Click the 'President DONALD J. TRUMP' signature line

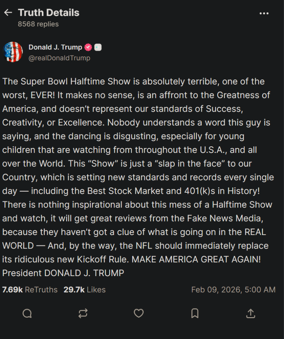tap(63, 273)
